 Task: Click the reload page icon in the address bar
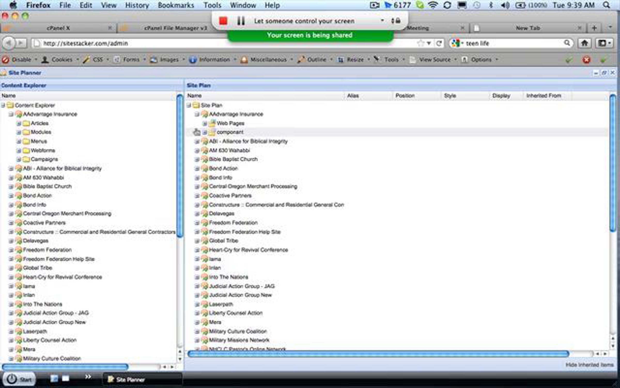[x=439, y=43]
